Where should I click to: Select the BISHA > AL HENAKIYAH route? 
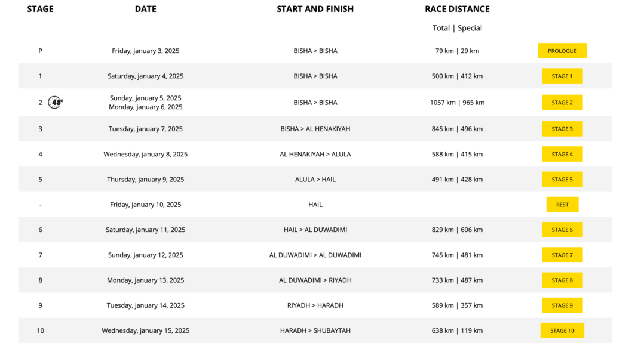pos(315,129)
